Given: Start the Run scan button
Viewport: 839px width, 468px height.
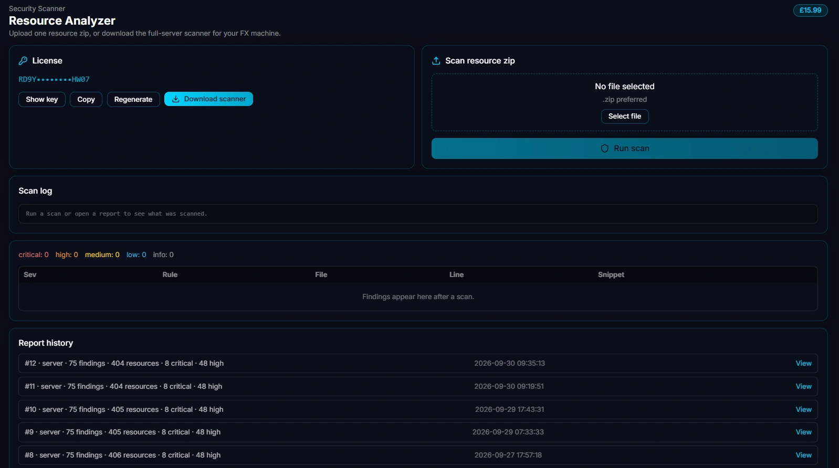Looking at the screenshot, I should click(x=625, y=148).
